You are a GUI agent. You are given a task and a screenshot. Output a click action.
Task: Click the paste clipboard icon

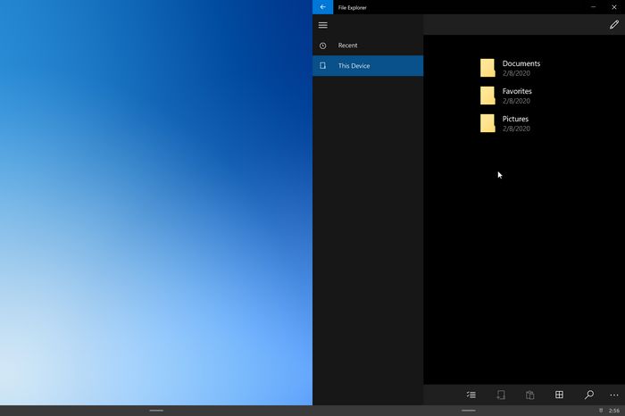(x=529, y=395)
